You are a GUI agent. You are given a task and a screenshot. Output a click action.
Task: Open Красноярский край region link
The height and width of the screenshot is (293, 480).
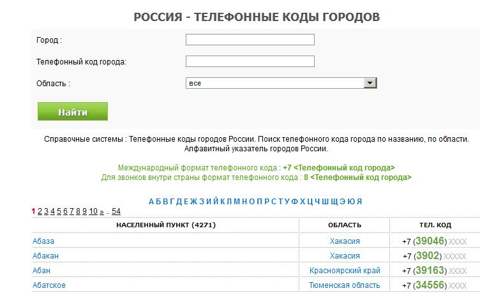(x=345, y=271)
